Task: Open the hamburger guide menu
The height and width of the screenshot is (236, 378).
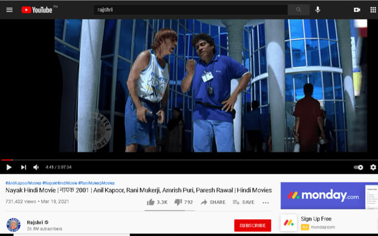Action: click(9, 10)
